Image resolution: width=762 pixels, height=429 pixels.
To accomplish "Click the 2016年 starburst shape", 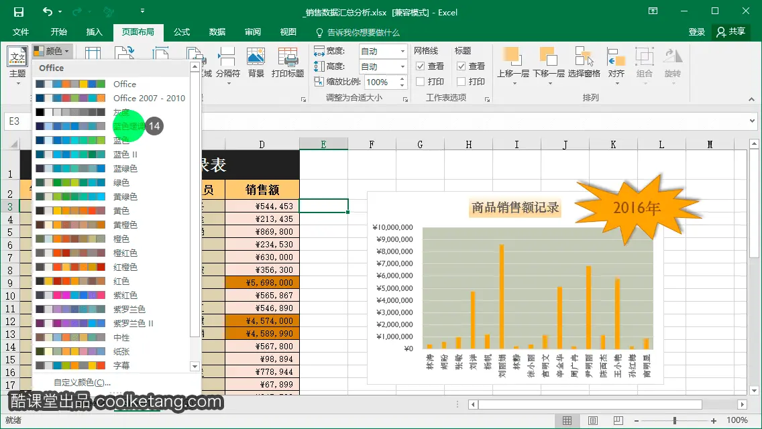I will 637,208.
